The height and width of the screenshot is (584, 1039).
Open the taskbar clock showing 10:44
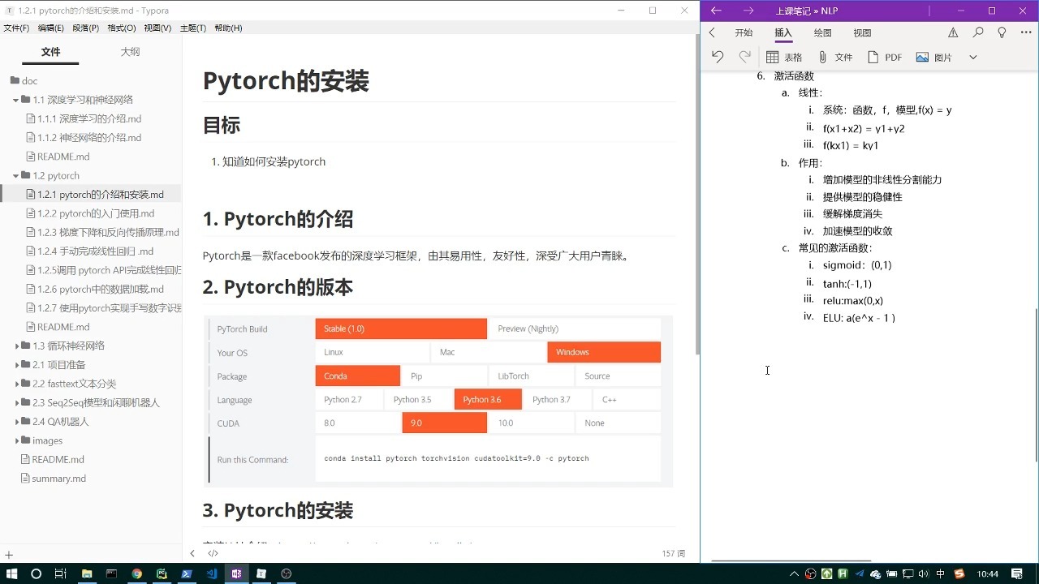tap(988, 573)
